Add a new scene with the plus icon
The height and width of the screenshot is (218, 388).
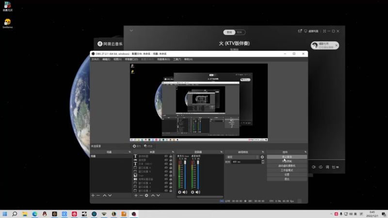pyautogui.click(x=93, y=196)
